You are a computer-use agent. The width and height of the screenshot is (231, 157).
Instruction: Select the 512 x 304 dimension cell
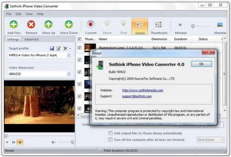click(x=159, y=48)
